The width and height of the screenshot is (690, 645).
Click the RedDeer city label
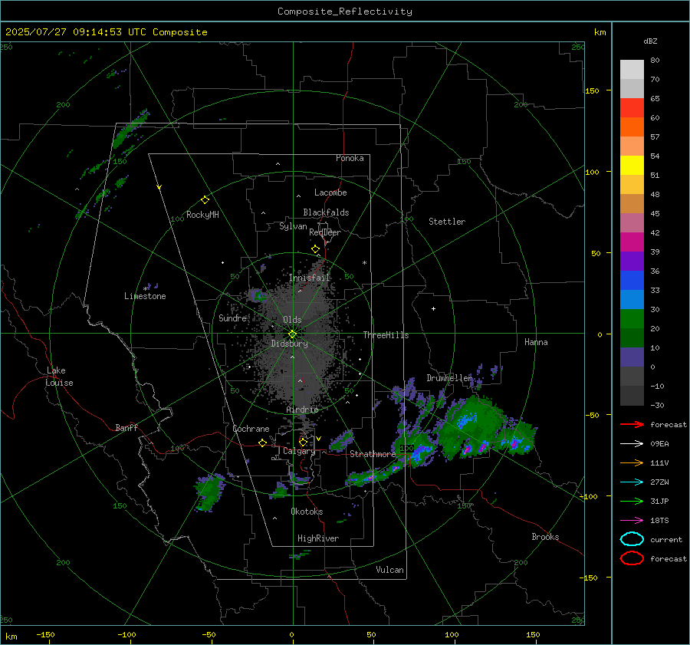pyautogui.click(x=325, y=232)
